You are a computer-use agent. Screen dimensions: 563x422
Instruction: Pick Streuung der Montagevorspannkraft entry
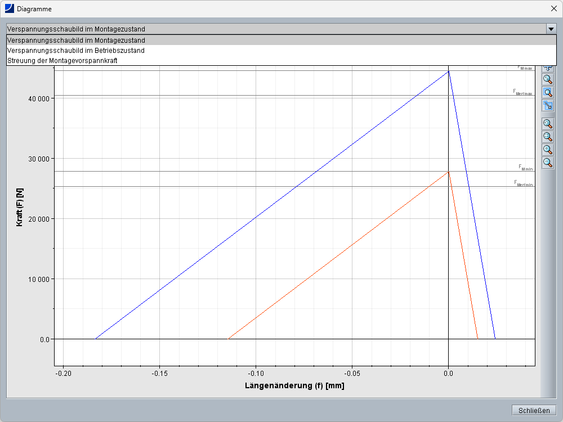pyautogui.click(x=62, y=60)
